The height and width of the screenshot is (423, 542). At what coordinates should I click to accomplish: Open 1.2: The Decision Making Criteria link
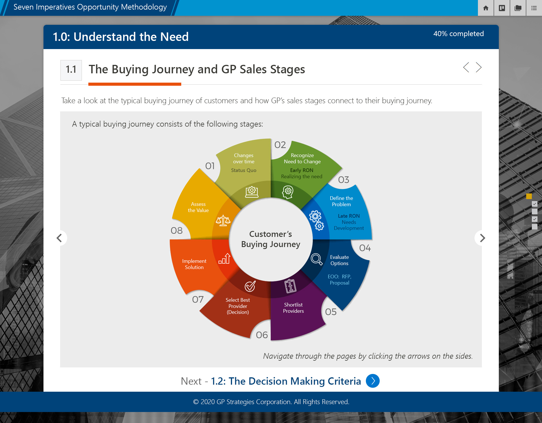(x=286, y=381)
